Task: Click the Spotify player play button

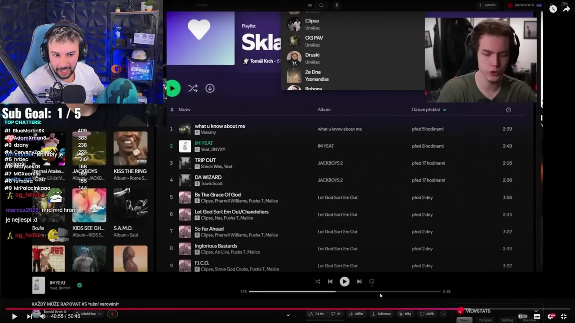Action: click(x=345, y=281)
